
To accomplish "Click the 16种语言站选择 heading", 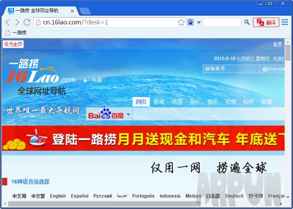I will point(30,182).
